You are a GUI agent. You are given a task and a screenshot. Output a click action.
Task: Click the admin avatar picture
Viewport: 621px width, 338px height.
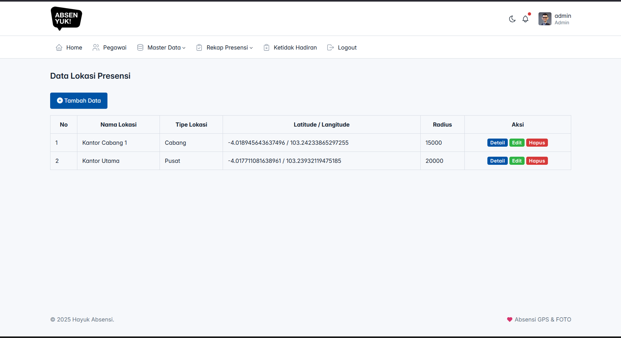545,19
